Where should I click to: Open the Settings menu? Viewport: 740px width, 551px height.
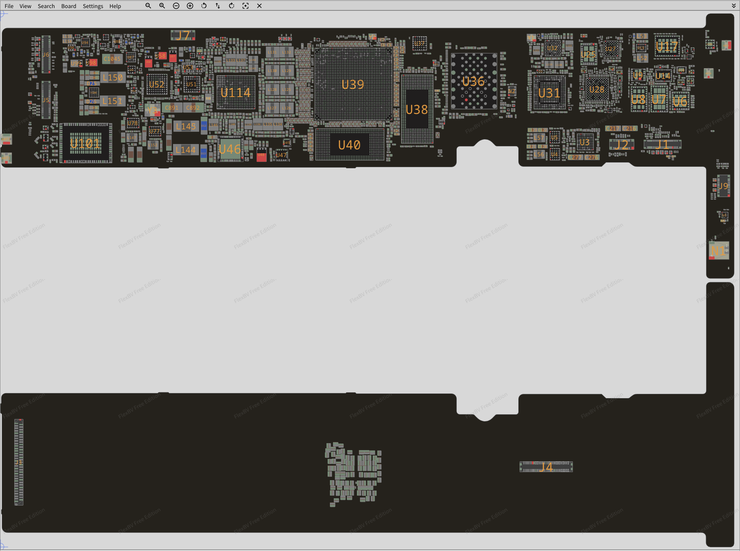[93, 6]
